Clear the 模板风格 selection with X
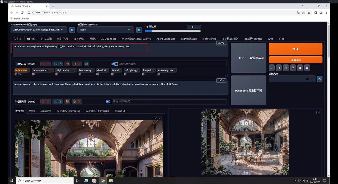This screenshot has width=338, height=184. coord(307,79)
